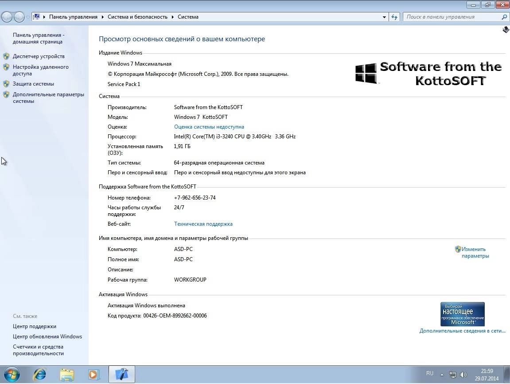
Task: Expand root arrow before 'Панель управления' breadcrumb
Action: (44, 17)
